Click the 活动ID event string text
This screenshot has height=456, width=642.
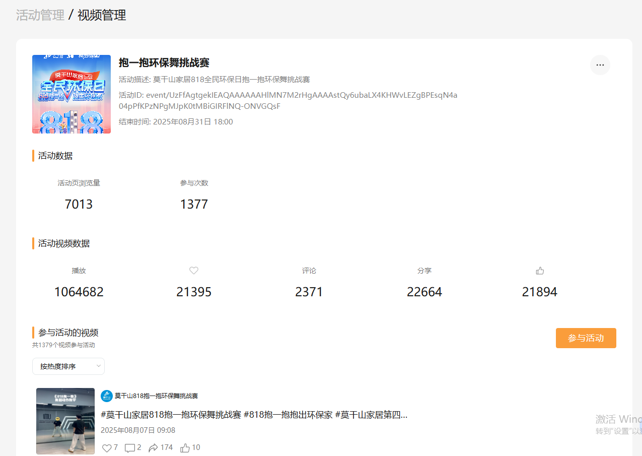pos(288,100)
